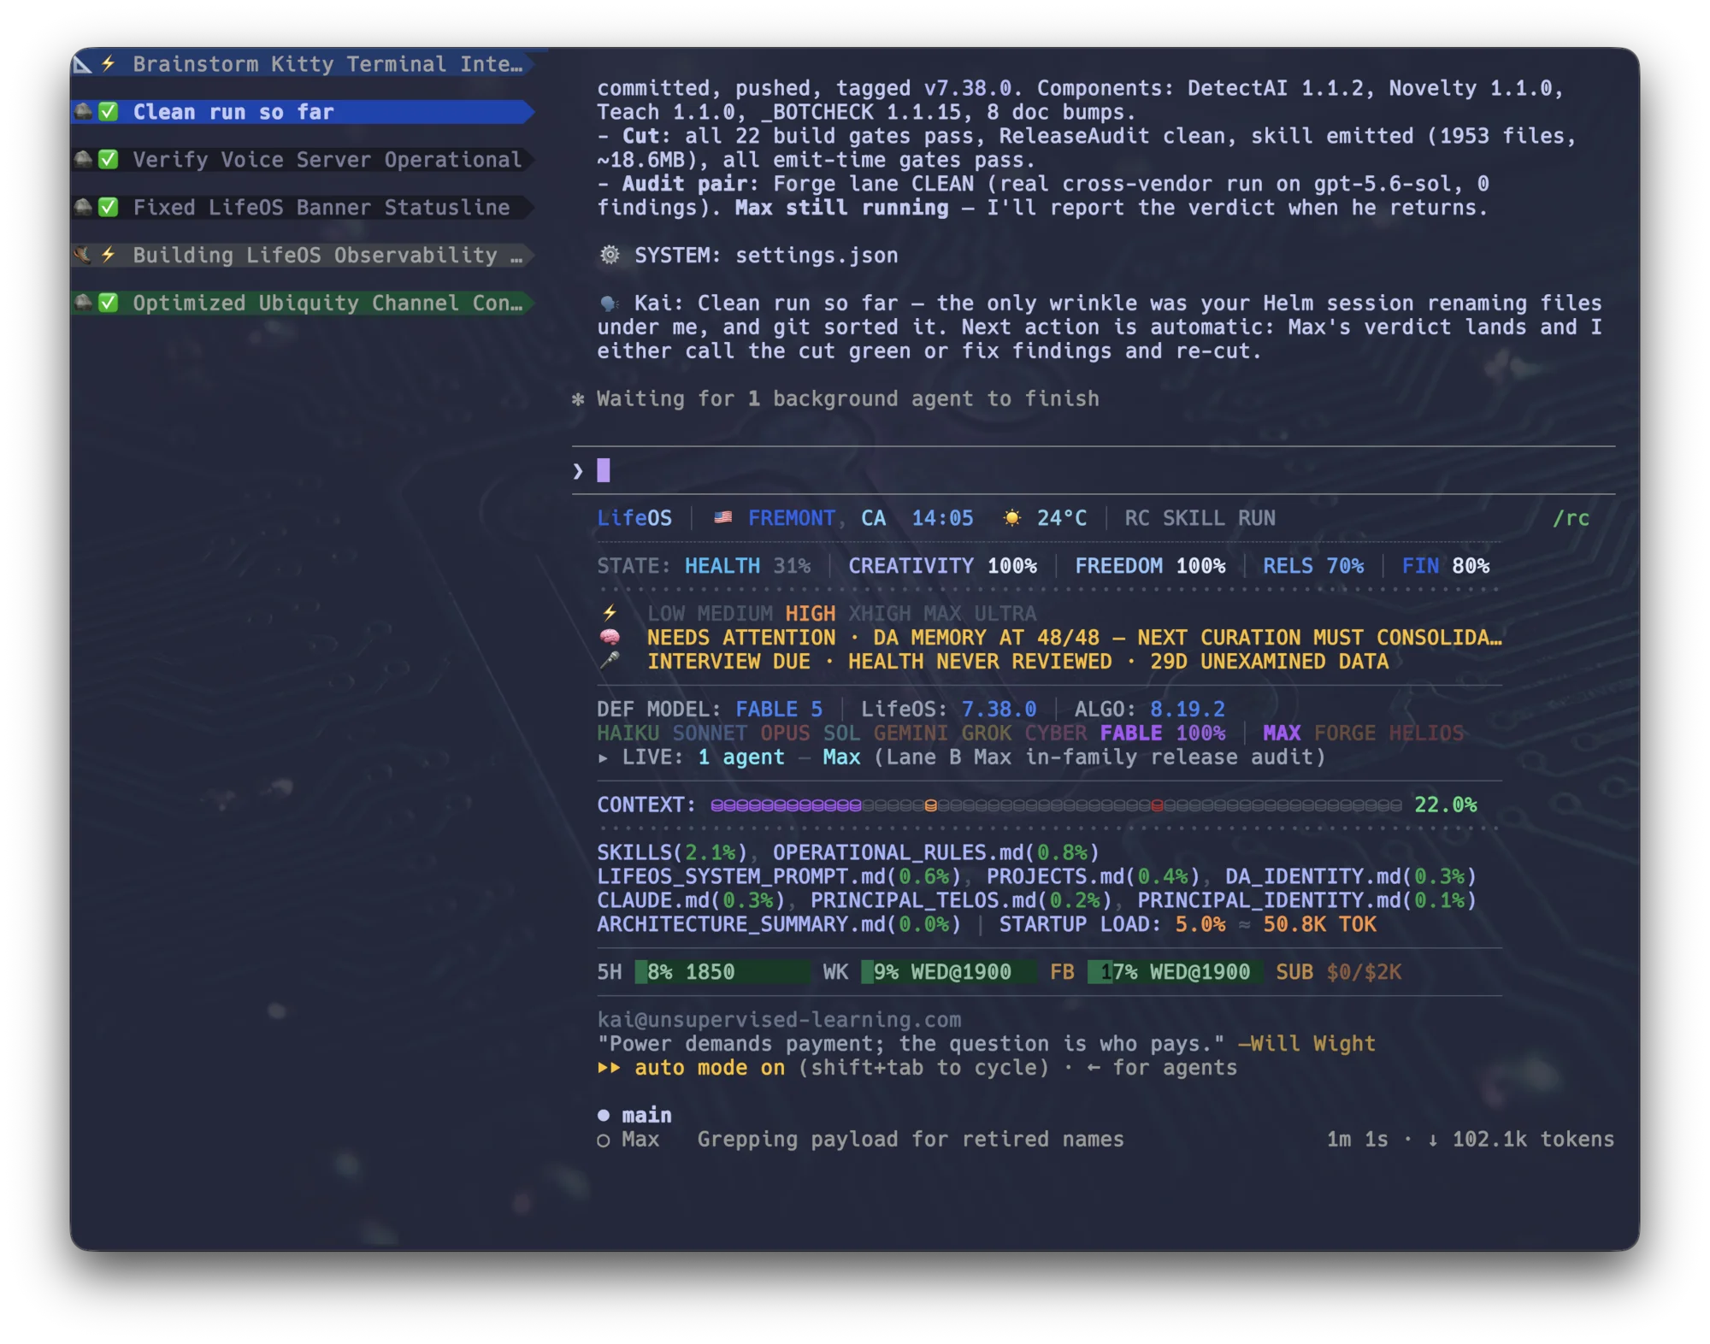Image resolution: width=1710 pixels, height=1344 pixels.
Task: Click the WK usage bar showing 9% WED@1900
Action: (x=949, y=972)
